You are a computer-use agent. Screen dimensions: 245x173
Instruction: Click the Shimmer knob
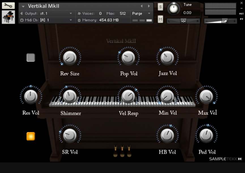point(70,97)
